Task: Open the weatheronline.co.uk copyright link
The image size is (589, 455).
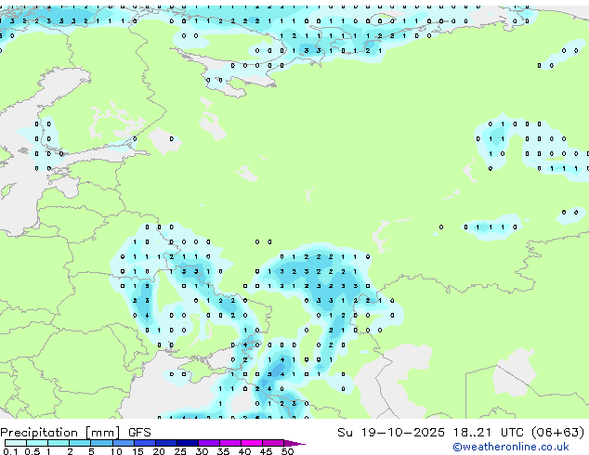Action: (x=511, y=447)
